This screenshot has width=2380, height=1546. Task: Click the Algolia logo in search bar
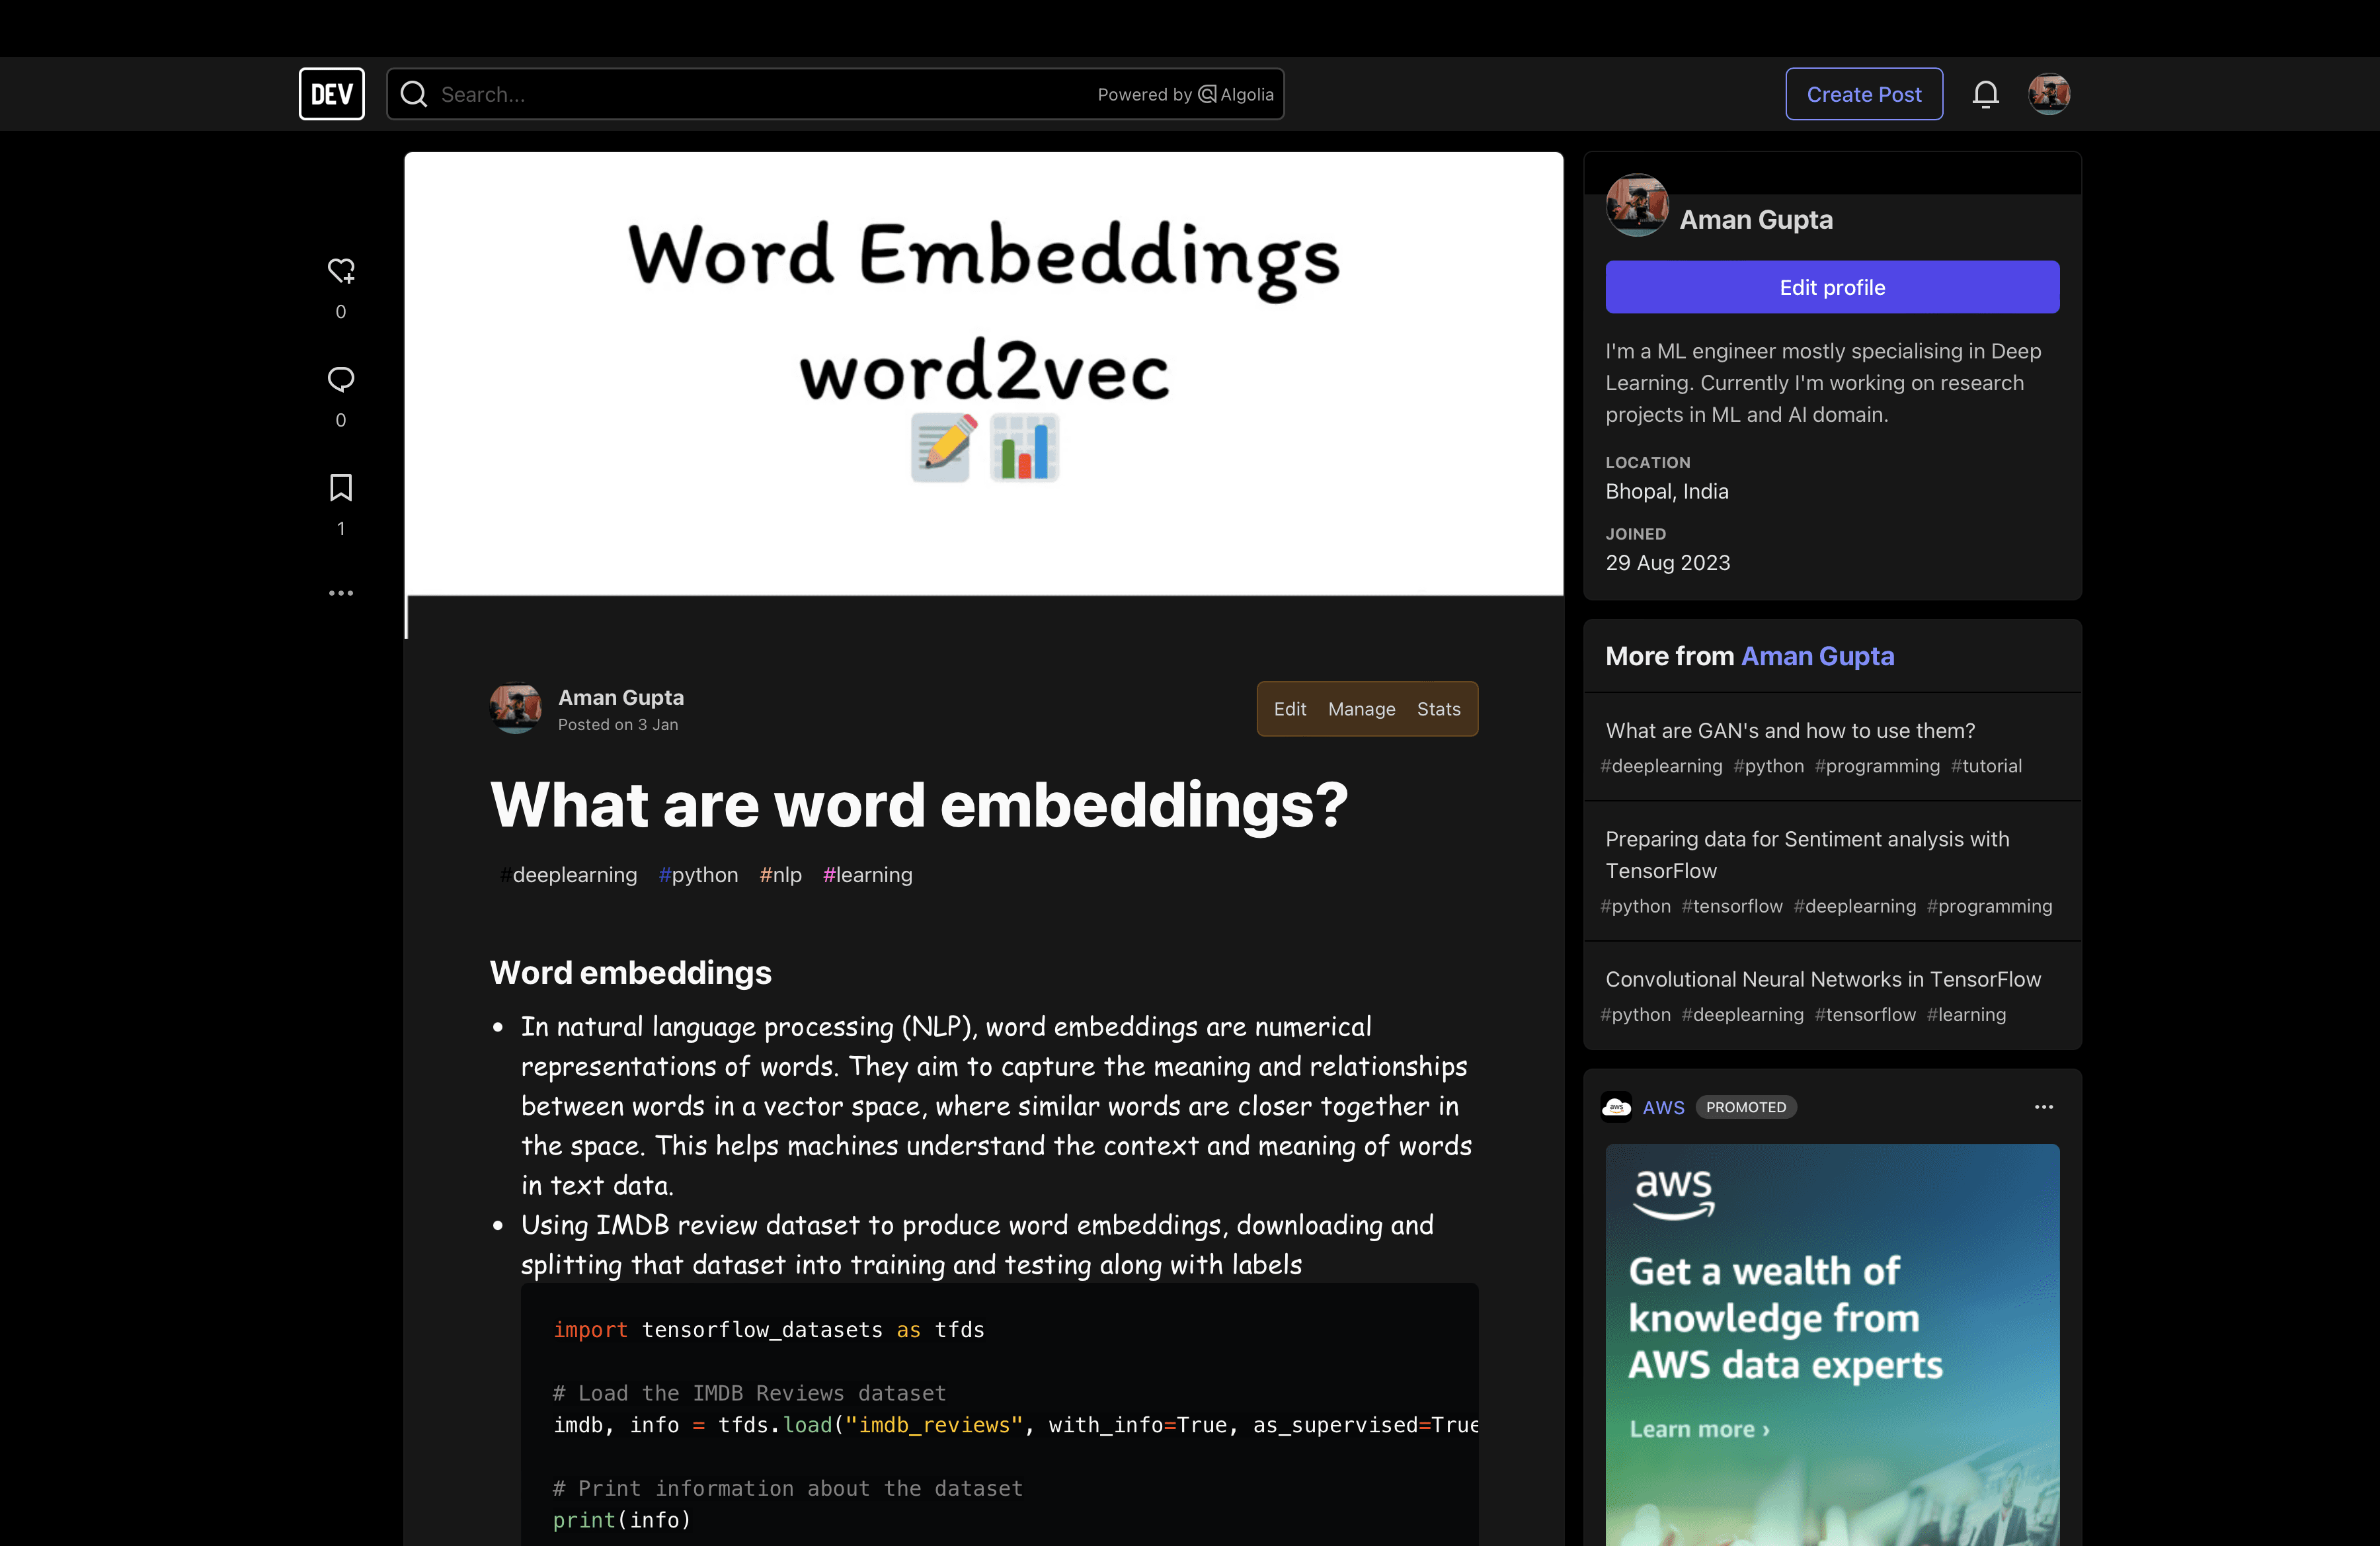click(x=1236, y=94)
